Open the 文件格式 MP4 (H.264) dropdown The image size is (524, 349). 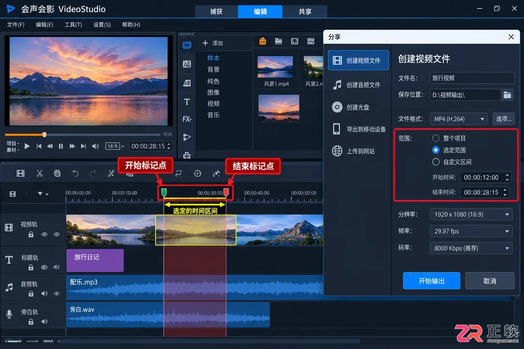click(x=458, y=119)
